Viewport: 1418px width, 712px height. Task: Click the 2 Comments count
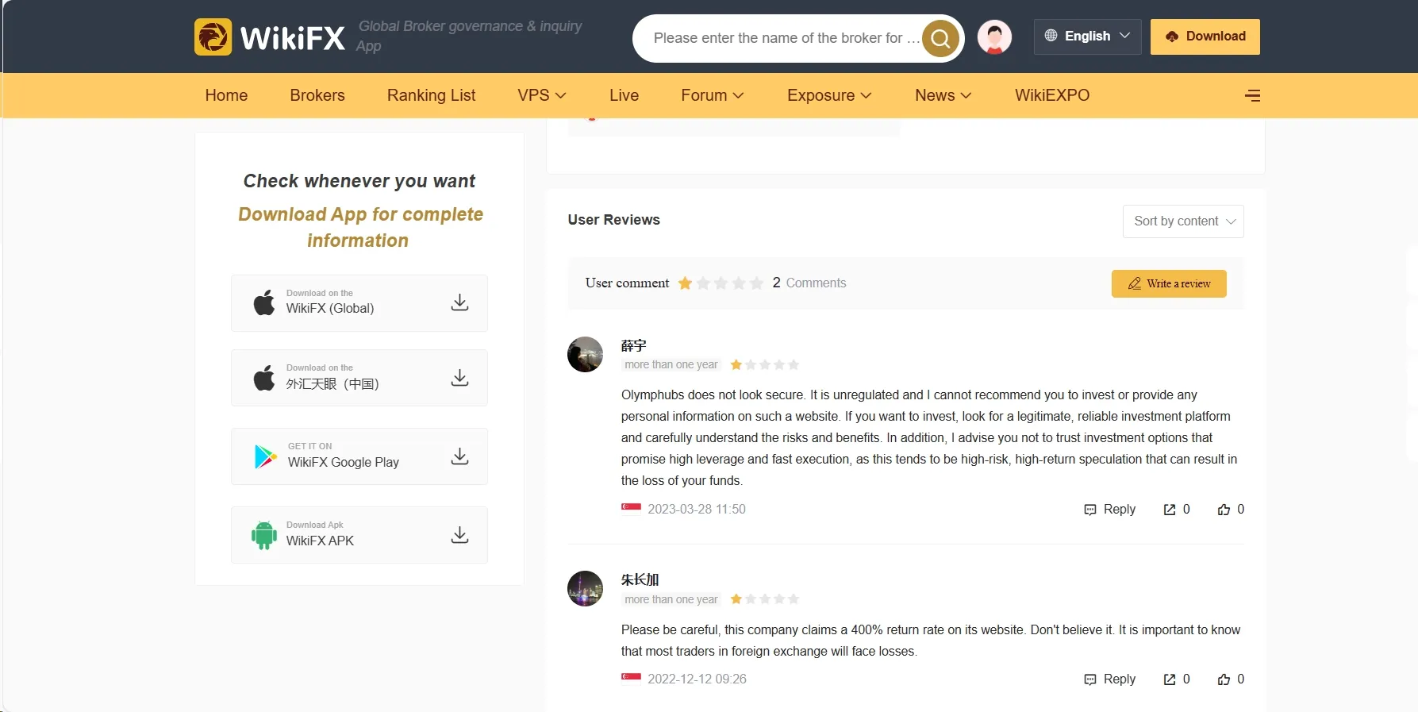pyautogui.click(x=809, y=283)
